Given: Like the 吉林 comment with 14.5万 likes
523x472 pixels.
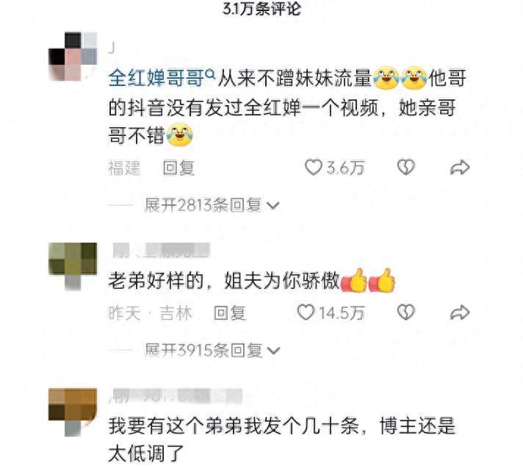Looking at the screenshot, I should [x=306, y=312].
